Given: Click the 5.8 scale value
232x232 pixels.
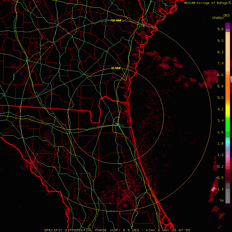Looking at the screenshot, I should (220, 86).
